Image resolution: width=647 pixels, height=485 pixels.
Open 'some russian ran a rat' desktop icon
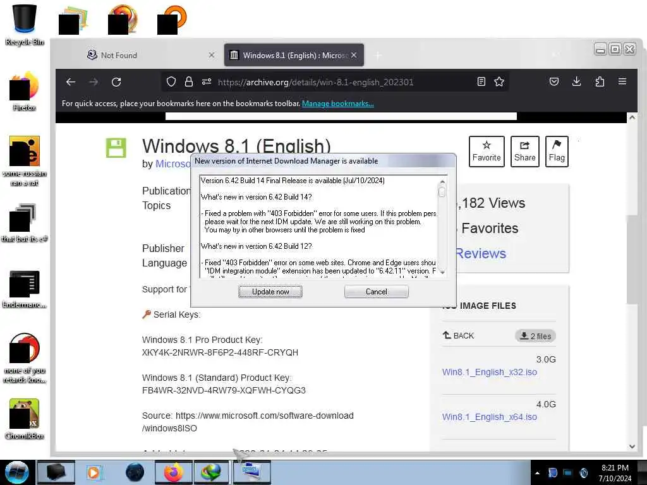[25, 161]
